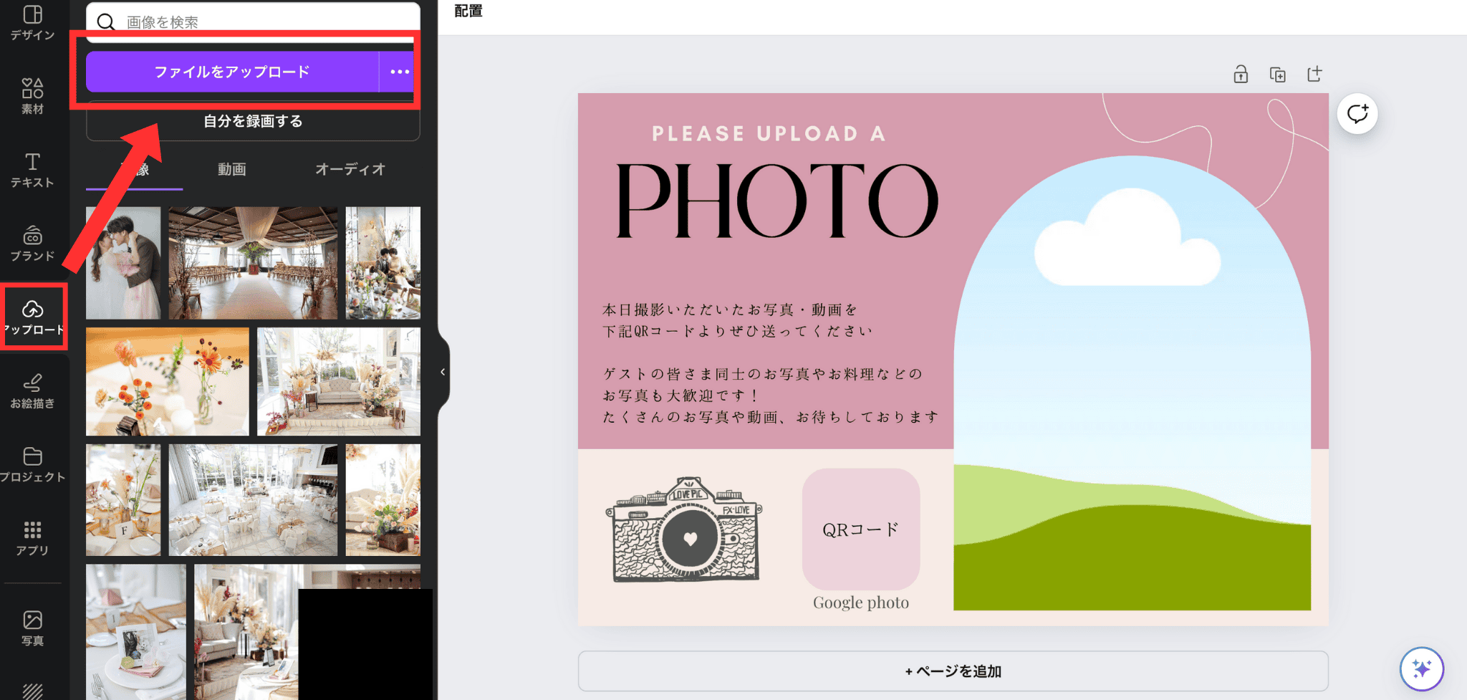Open the アプリ (Apps) grid icon
Viewport: 1467px width, 700px height.
click(x=32, y=538)
